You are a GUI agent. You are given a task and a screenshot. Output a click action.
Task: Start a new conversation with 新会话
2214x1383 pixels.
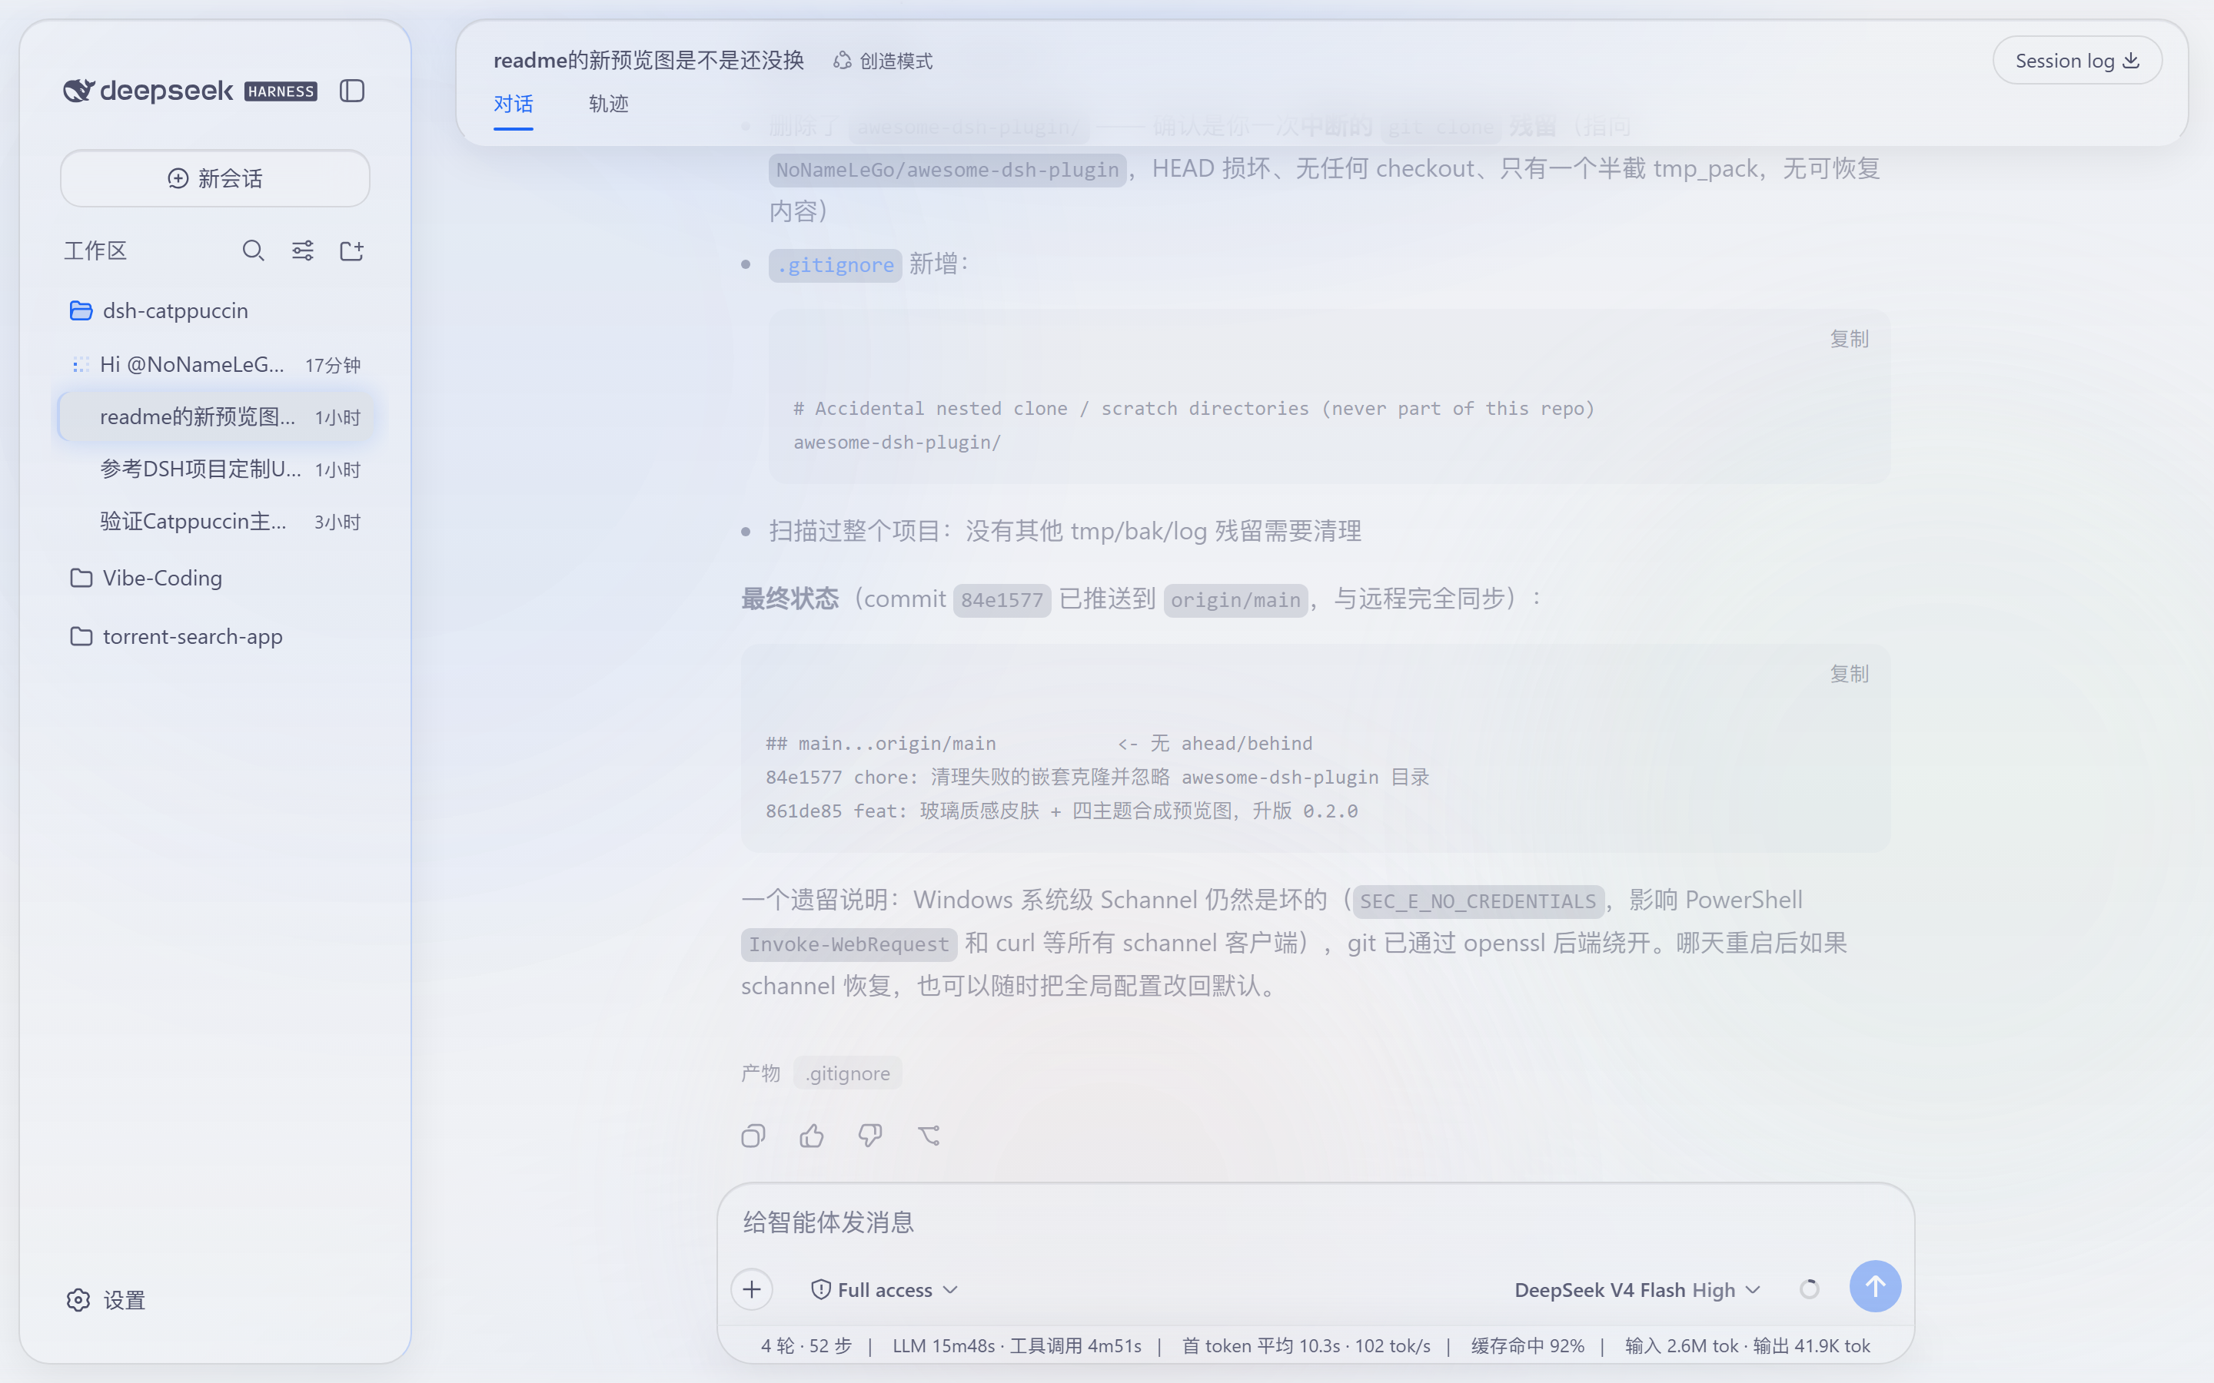tap(215, 178)
